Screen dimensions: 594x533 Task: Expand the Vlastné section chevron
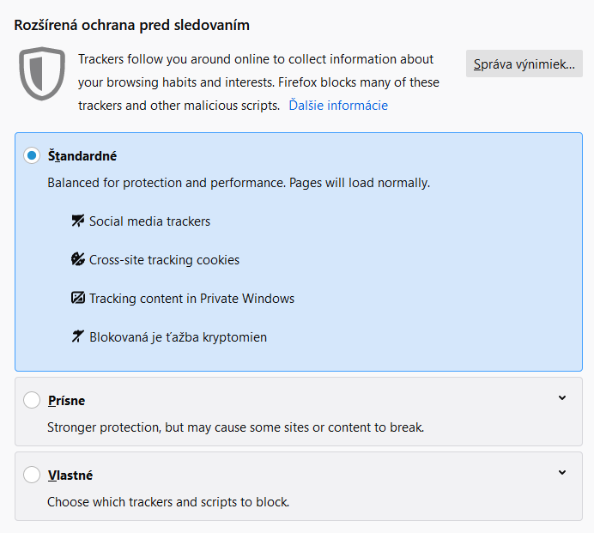point(562,473)
